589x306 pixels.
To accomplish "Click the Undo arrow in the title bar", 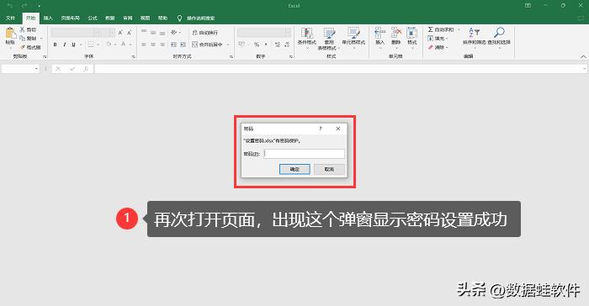I will coord(10,6).
